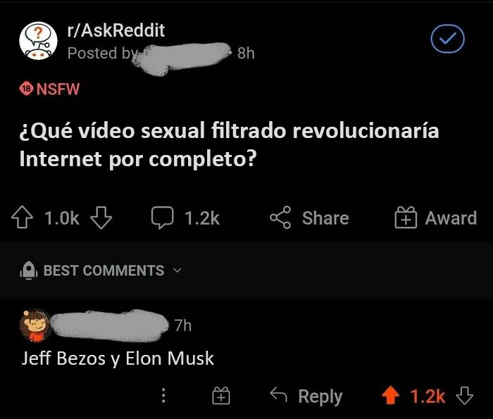493x419 pixels.
Task: Click the NSFW tag on the post
Action: [x=49, y=89]
